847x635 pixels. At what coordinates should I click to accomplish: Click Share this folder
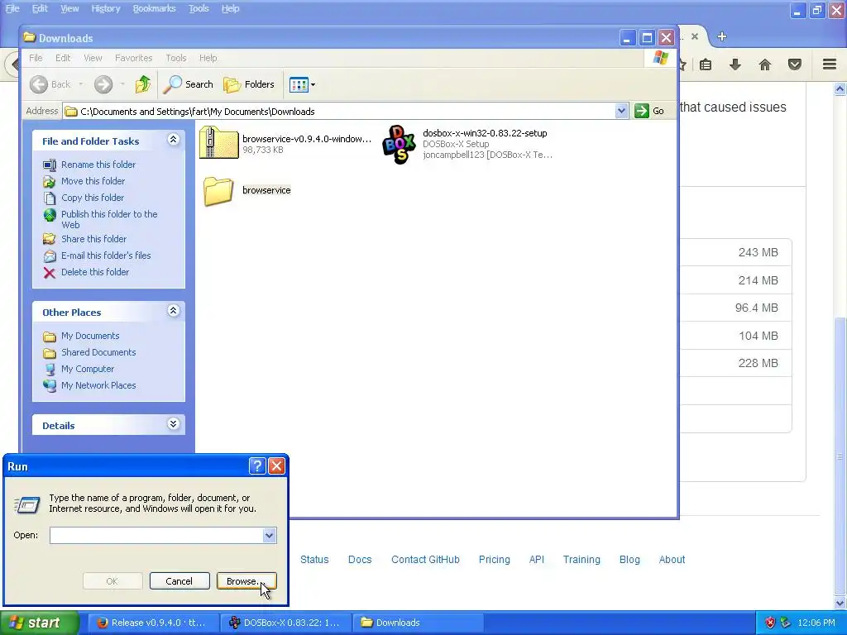click(x=93, y=239)
